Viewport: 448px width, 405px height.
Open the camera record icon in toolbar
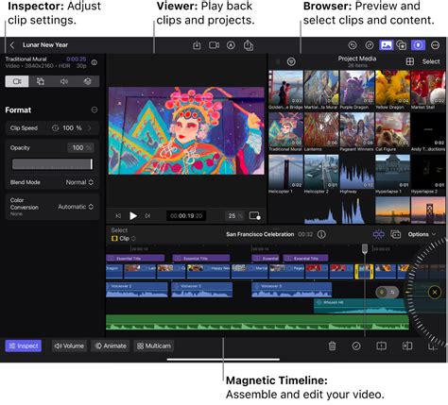click(x=214, y=45)
